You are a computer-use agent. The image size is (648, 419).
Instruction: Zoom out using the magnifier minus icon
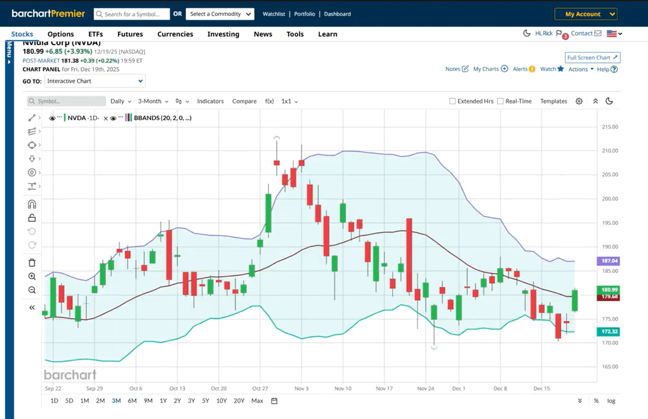(32, 290)
